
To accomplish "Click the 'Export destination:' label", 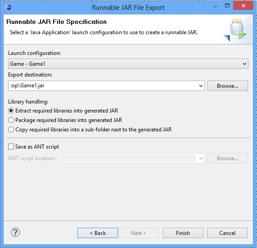I will point(30,75).
